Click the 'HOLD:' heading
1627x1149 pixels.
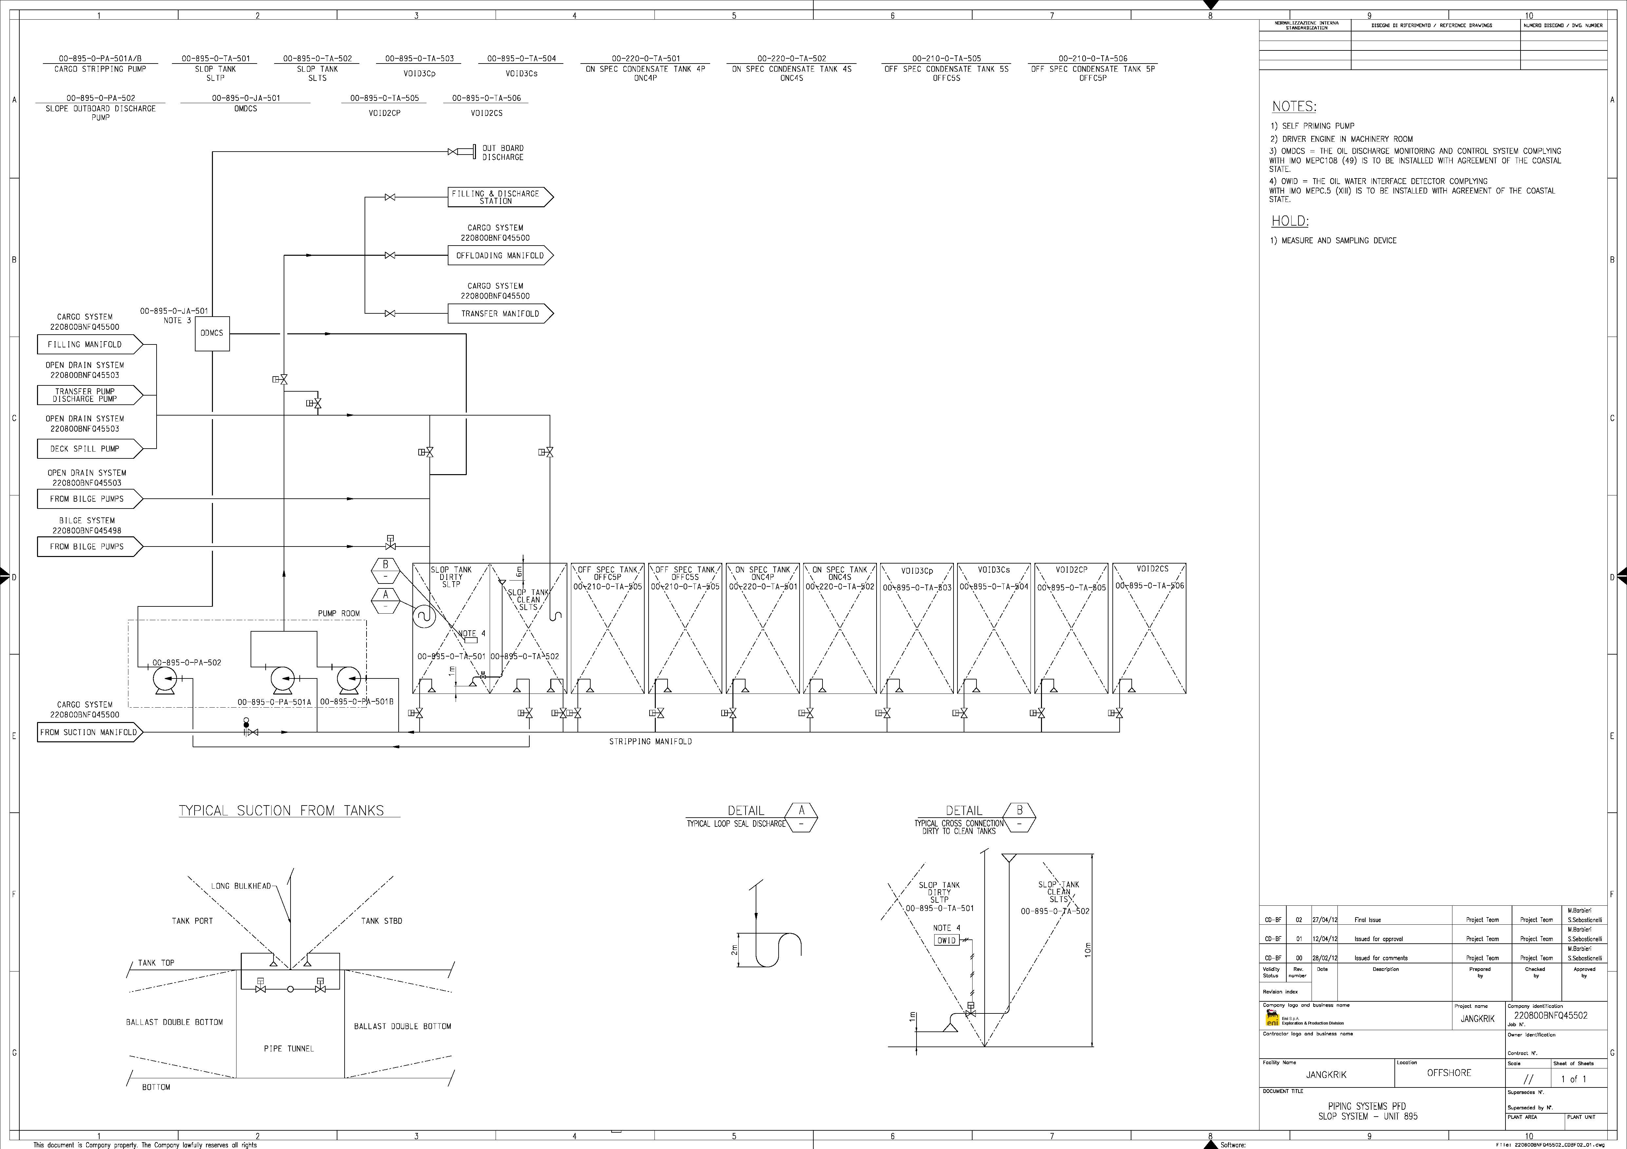[1290, 221]
